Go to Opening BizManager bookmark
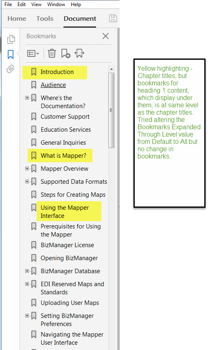This screenshot has width=210, height=350. click(69, 258)
